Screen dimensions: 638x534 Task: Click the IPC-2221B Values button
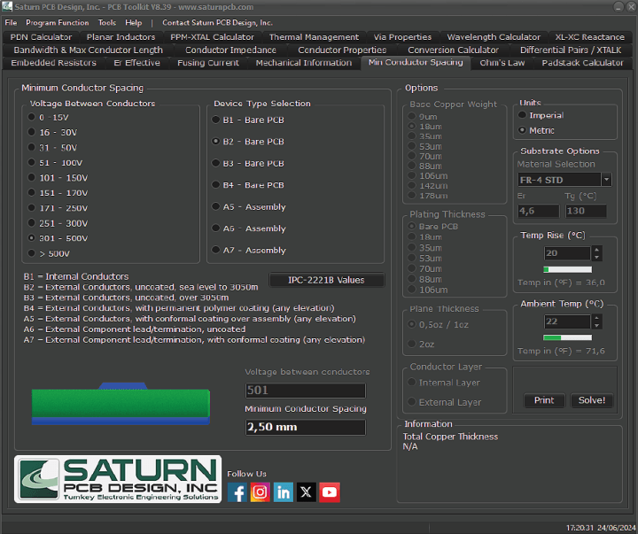pos(326,280)
